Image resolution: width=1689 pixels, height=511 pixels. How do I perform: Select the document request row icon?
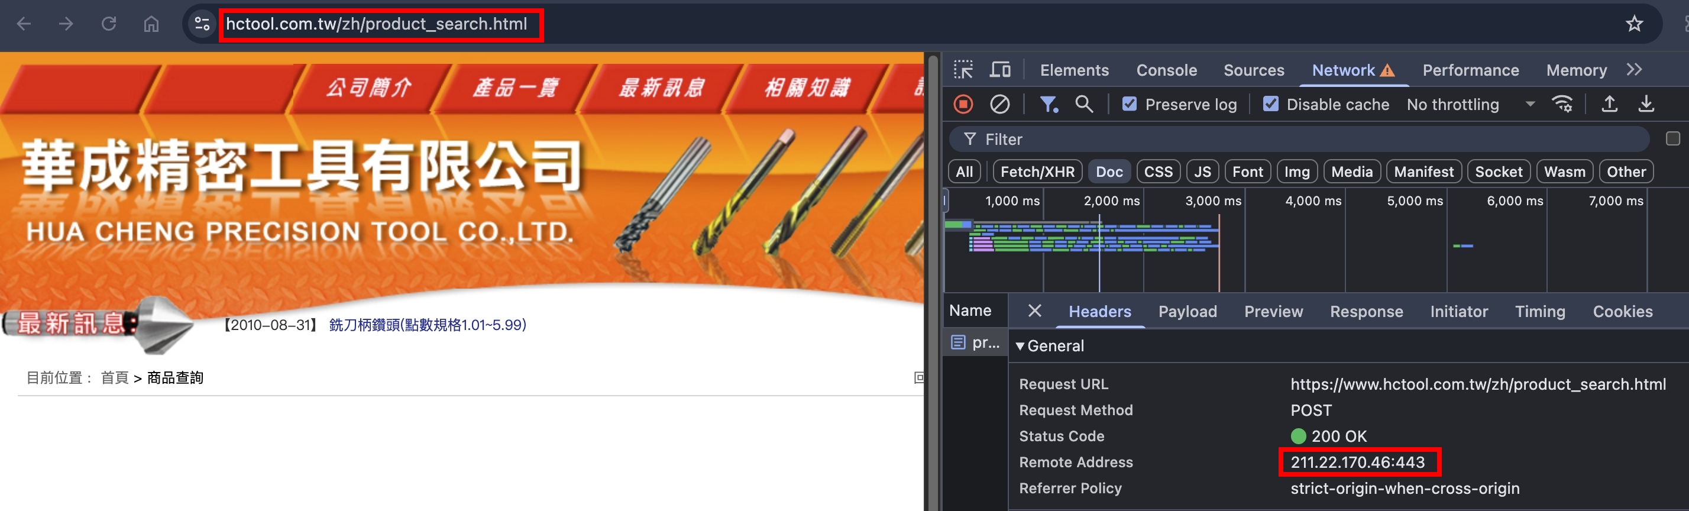[x=959, y=342]
